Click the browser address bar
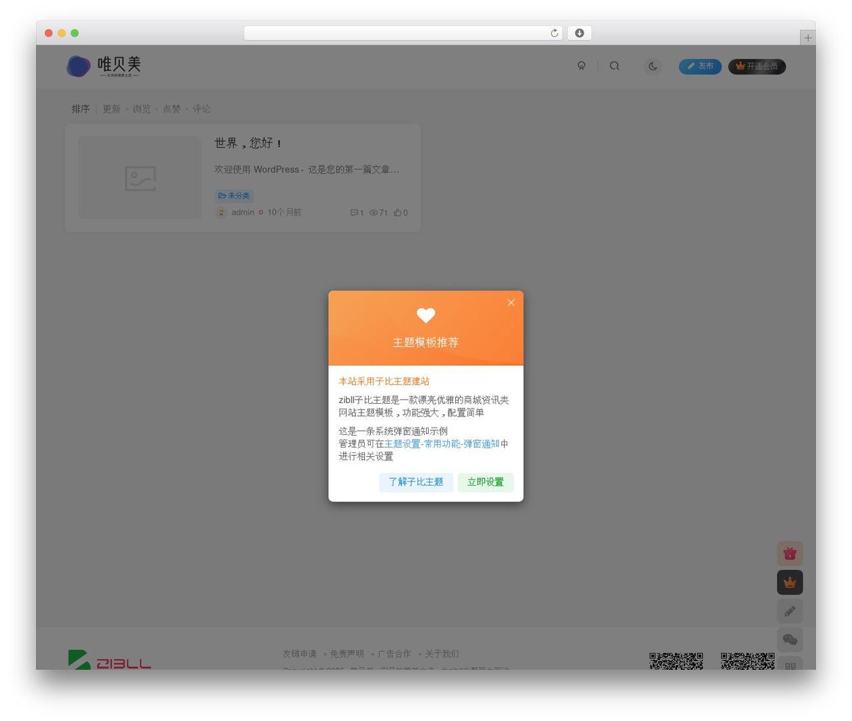The height and width of the screenshot is (721, 852). click(403, 33)
